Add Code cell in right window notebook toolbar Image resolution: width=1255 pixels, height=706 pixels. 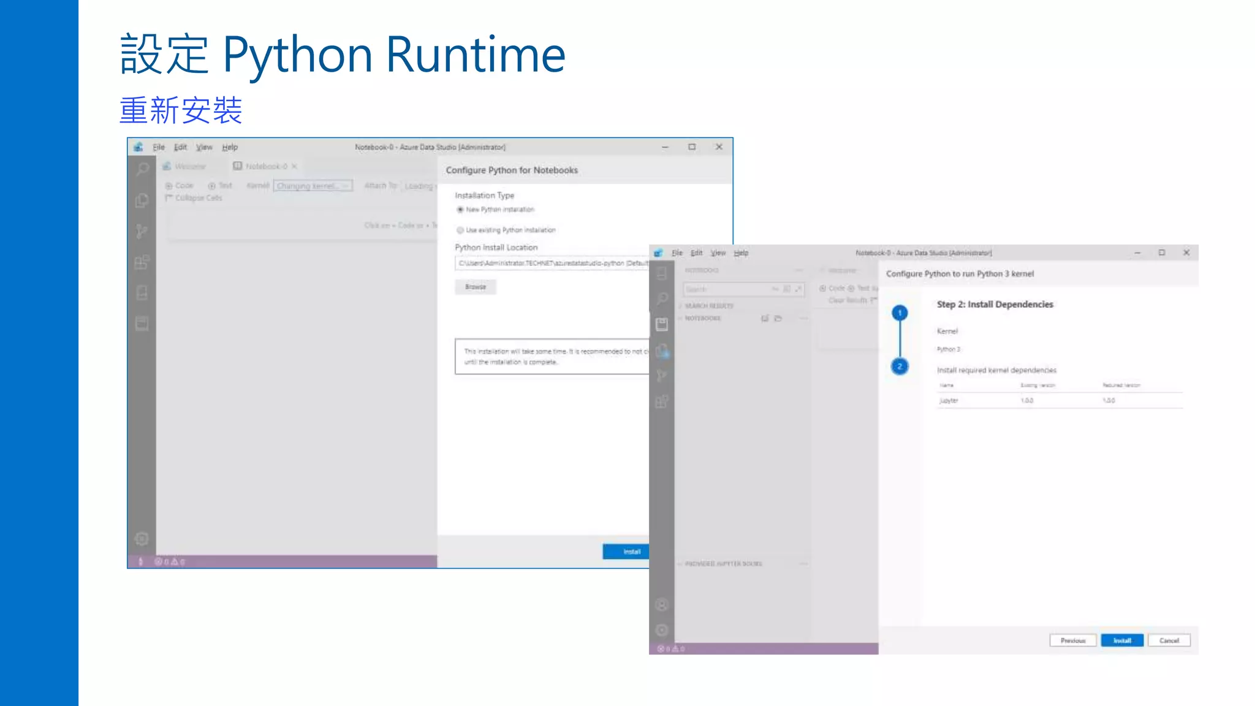pos(832,288)
